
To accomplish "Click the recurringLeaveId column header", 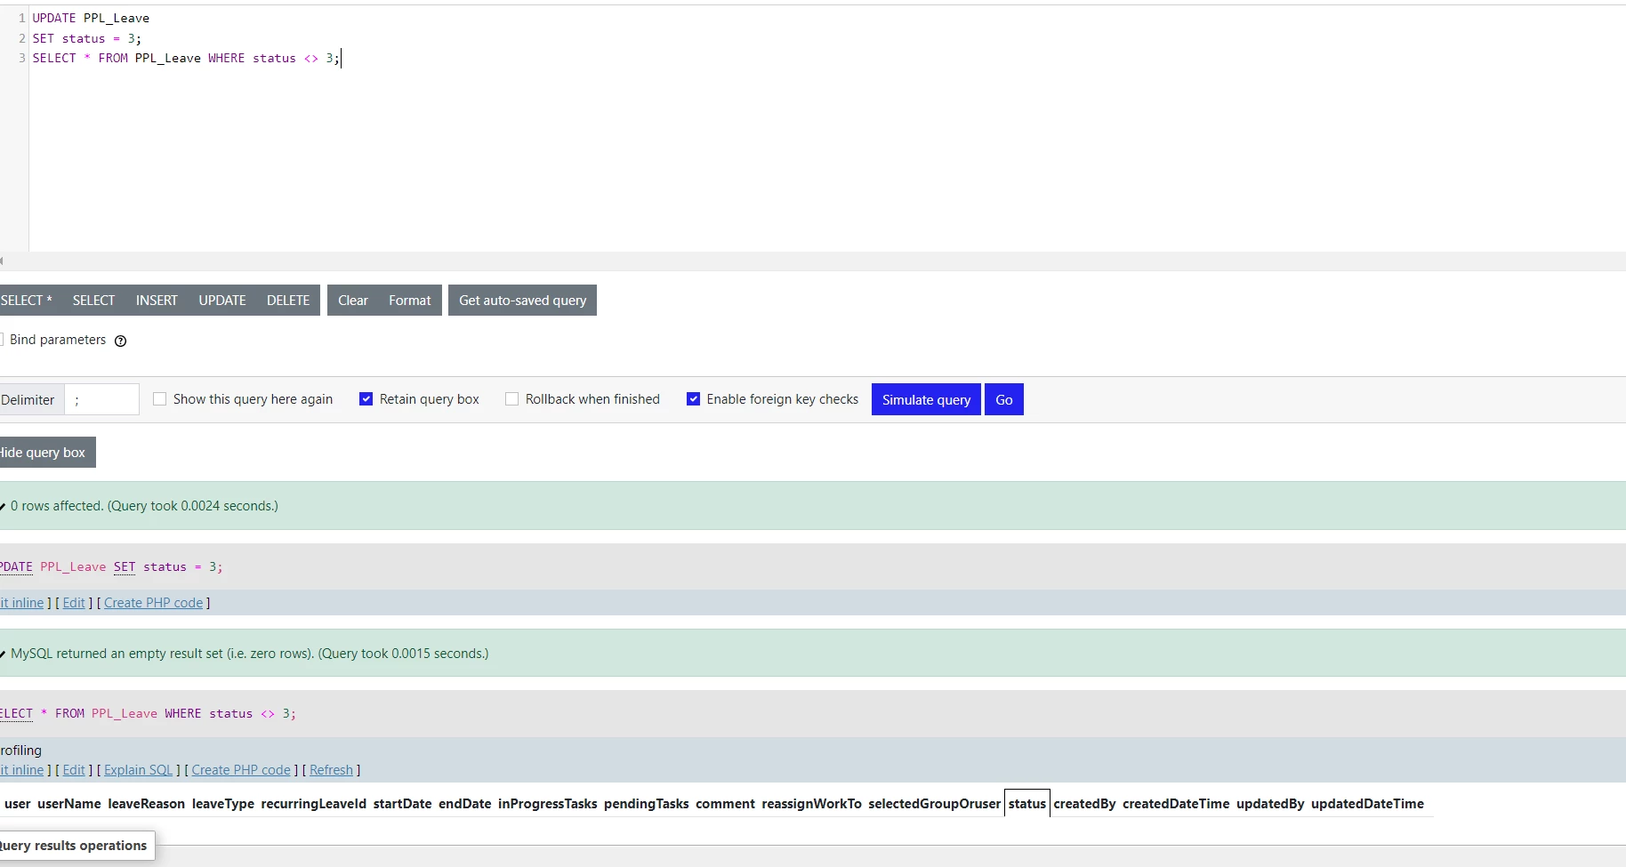I will tap(314, 804).
